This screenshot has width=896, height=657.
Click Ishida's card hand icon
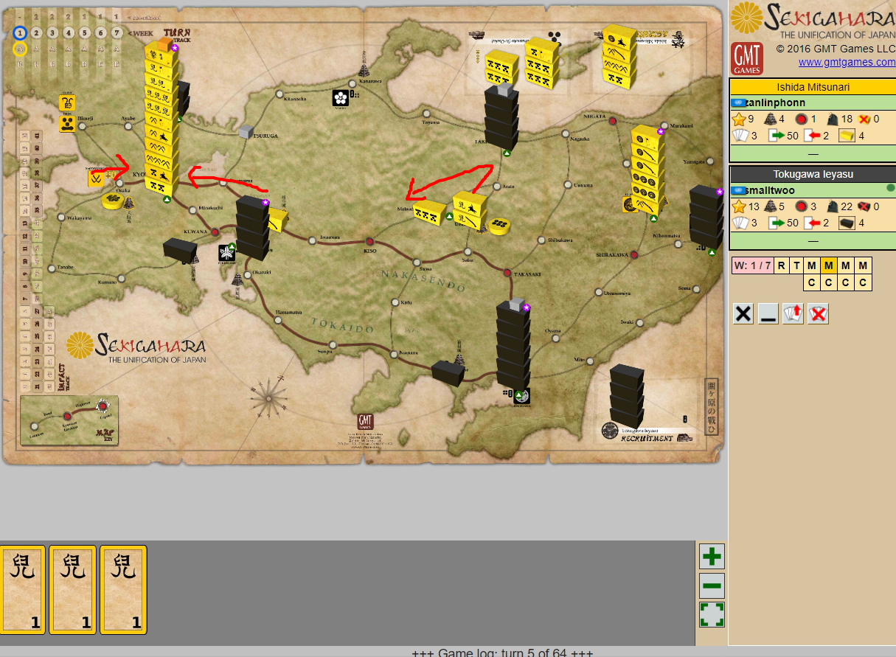coord(739,136)
